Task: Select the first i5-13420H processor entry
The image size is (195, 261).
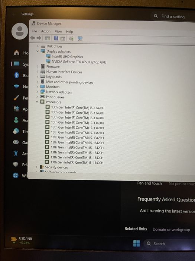Action: [x=78, y=108]
